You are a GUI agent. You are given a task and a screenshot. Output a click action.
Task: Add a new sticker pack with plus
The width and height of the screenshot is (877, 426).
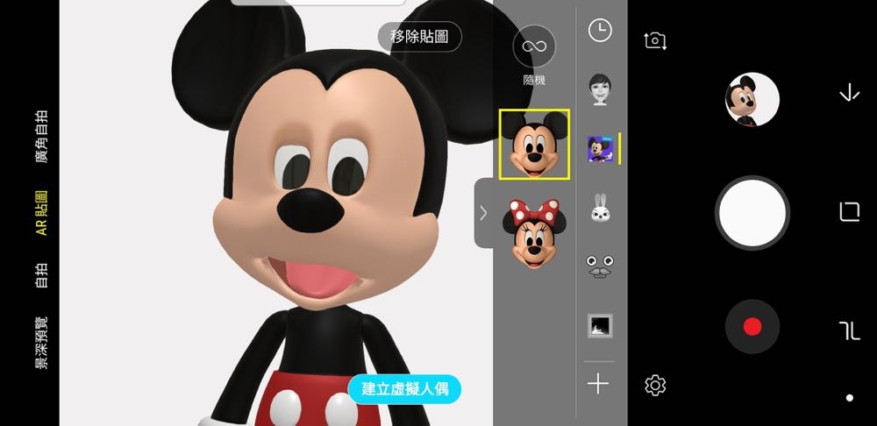point(598,383)
